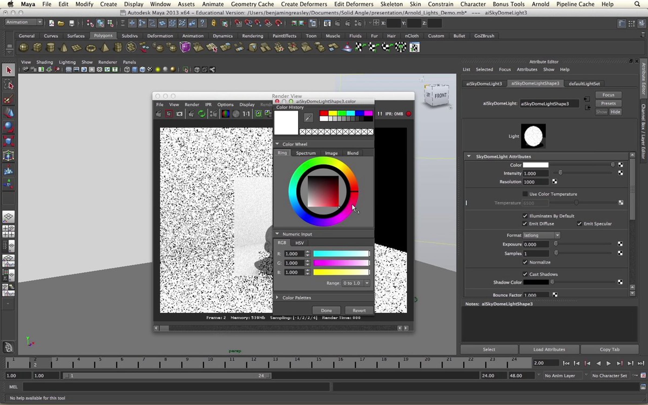
Task: Toggle Emit Diffuse checkbox
Action: (x=525, y=224)
